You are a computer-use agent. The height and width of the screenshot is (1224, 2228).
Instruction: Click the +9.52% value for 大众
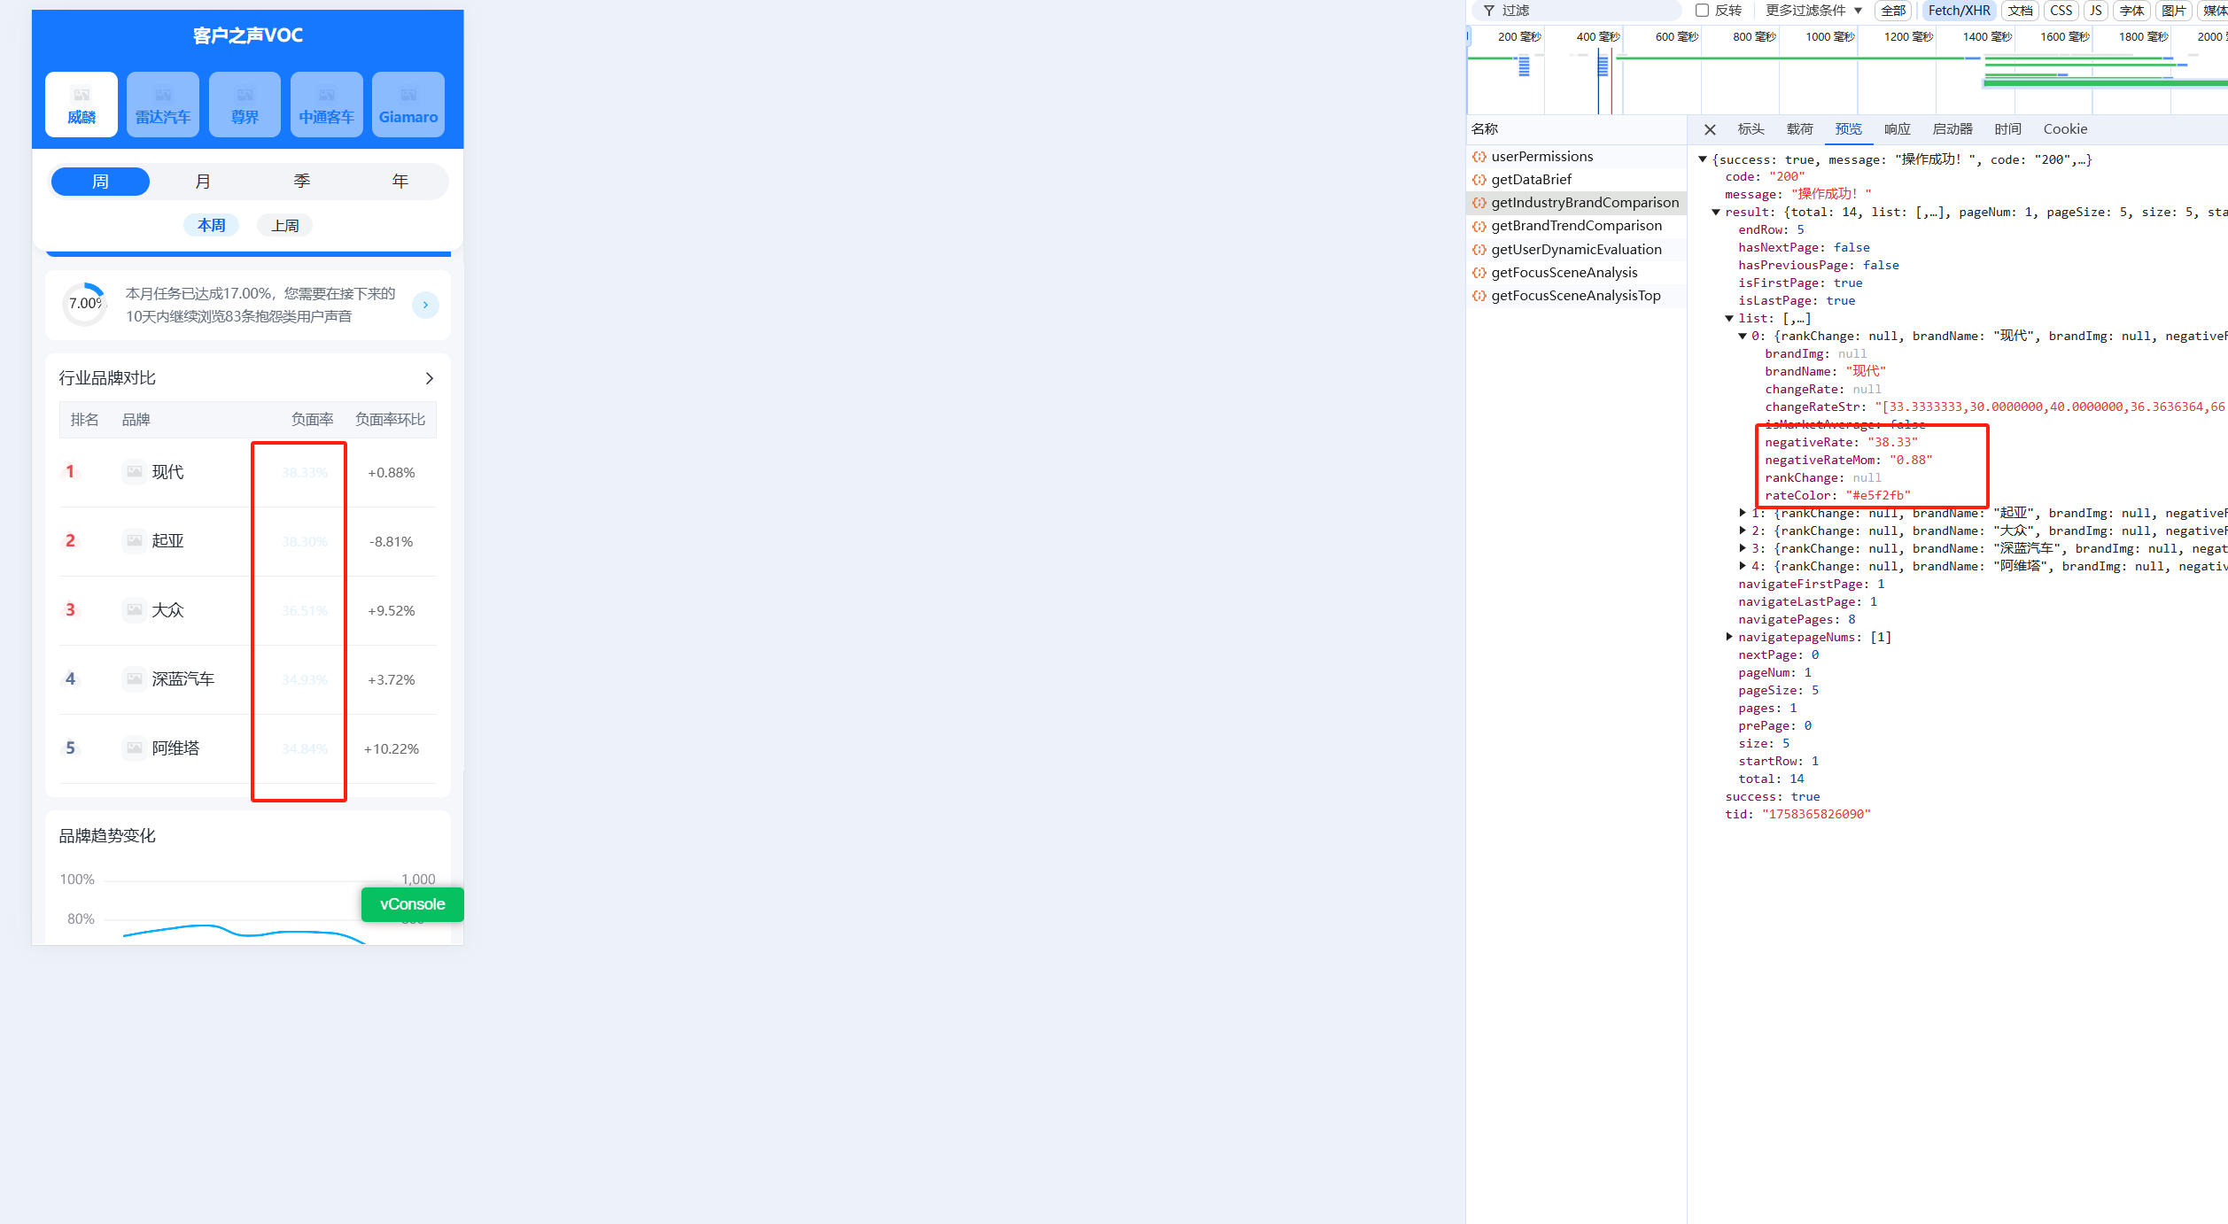pos(392,611)
